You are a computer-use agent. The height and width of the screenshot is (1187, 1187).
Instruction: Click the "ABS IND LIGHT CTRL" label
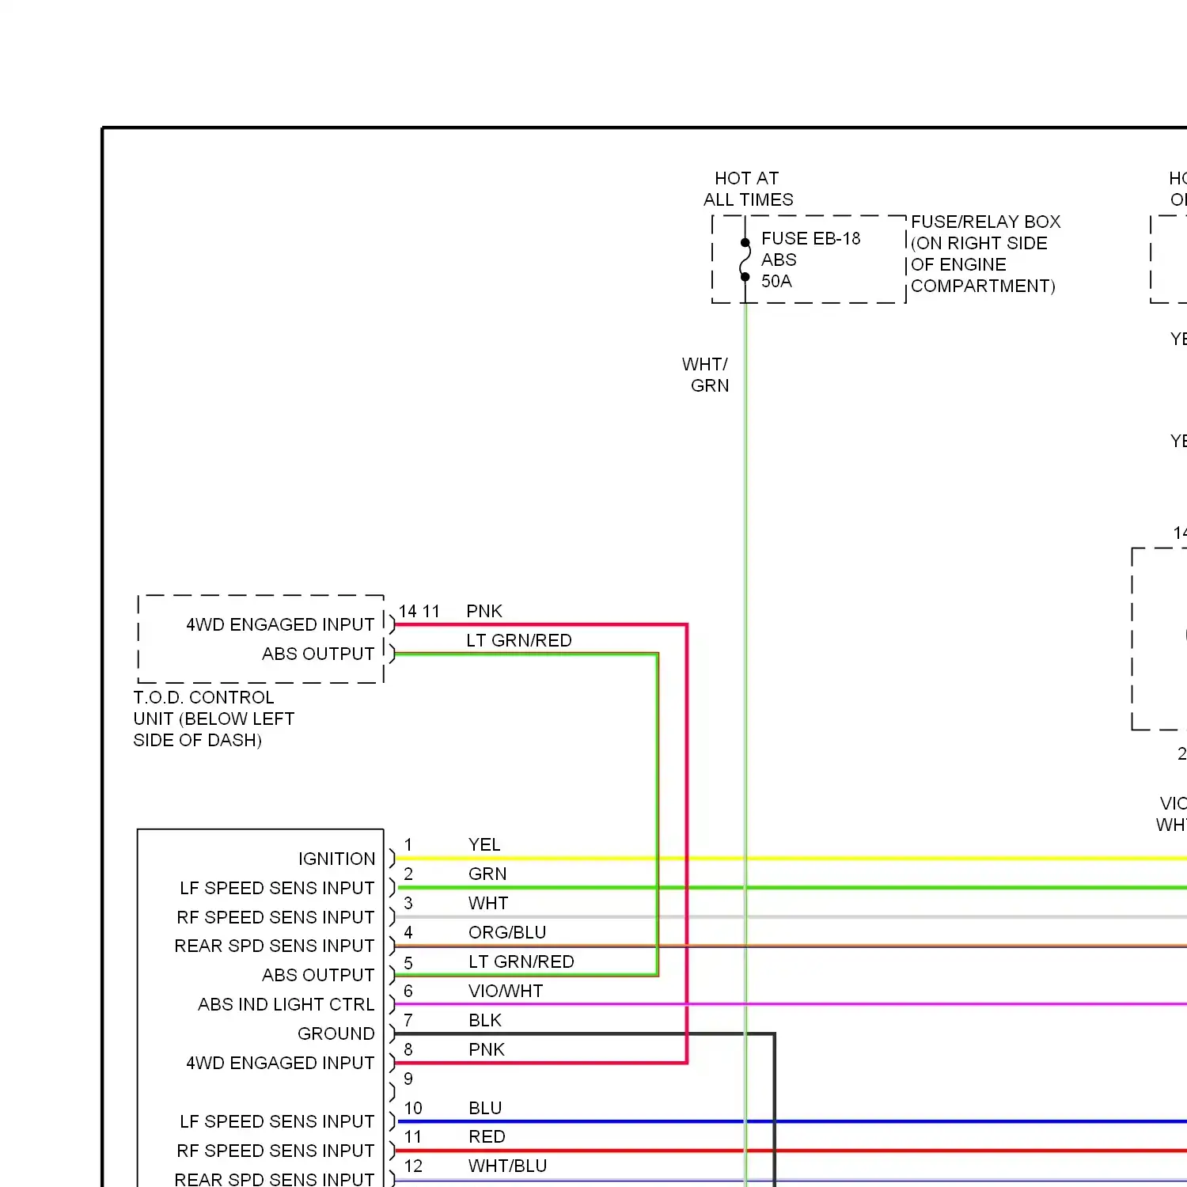[286, 1004]
